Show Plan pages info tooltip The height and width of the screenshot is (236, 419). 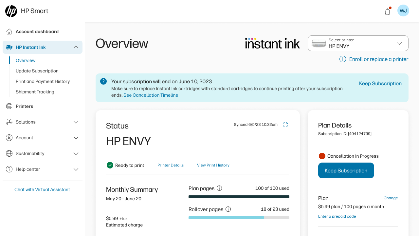219,188
